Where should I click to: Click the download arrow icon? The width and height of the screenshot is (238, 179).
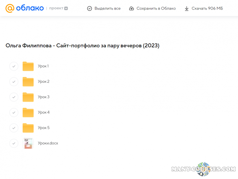187,9
